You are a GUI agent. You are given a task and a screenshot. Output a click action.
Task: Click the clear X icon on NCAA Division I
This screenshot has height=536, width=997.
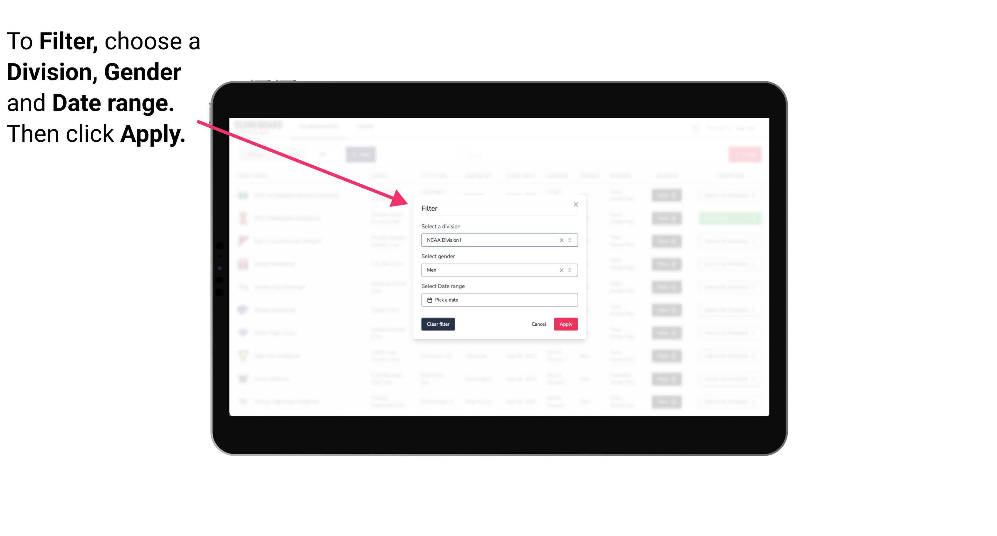pyautogui.click(x=560, y=240)
